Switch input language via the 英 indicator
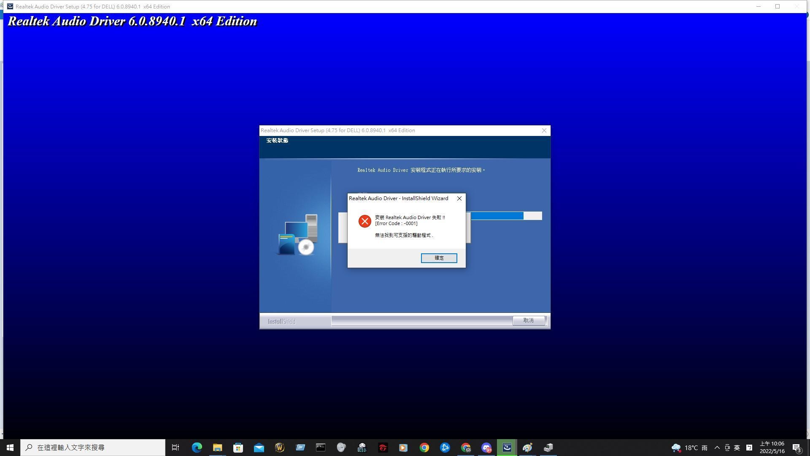 737,448
